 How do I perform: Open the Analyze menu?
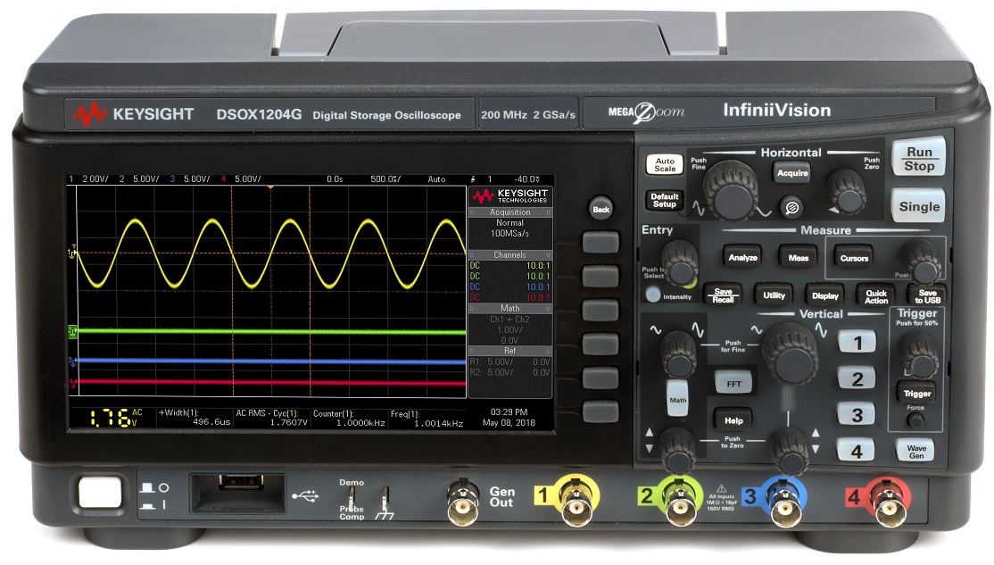tap(742, 257)
